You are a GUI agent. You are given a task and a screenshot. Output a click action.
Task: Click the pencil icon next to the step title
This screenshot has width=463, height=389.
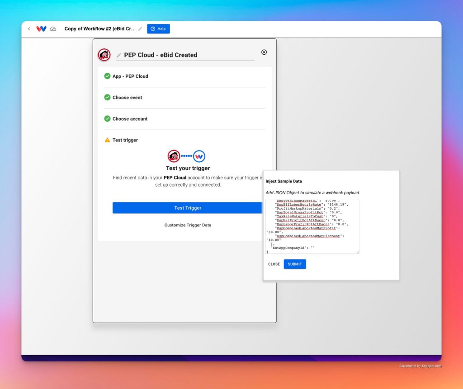point(119,55)
